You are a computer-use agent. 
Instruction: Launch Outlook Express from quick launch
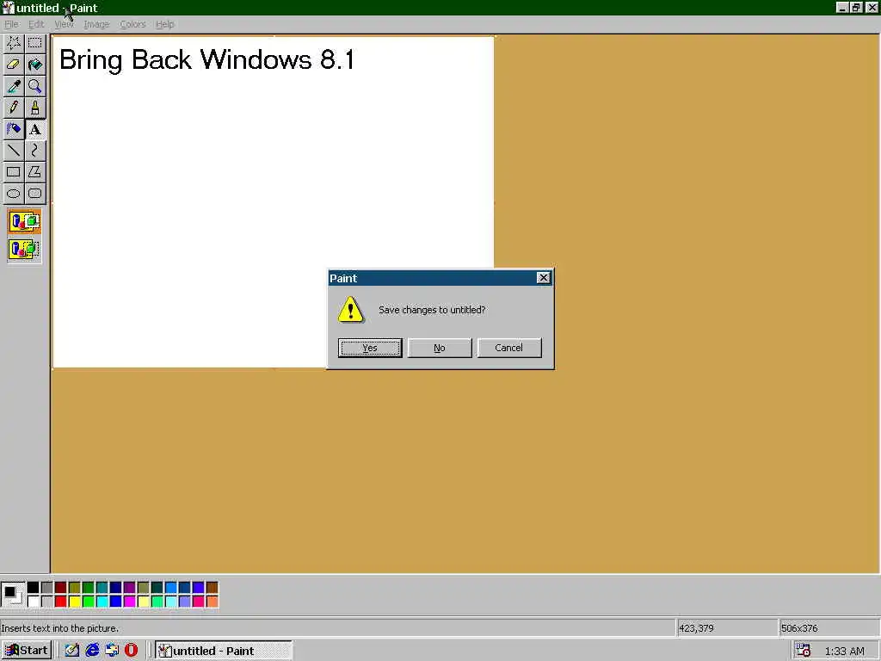[112, 651]
